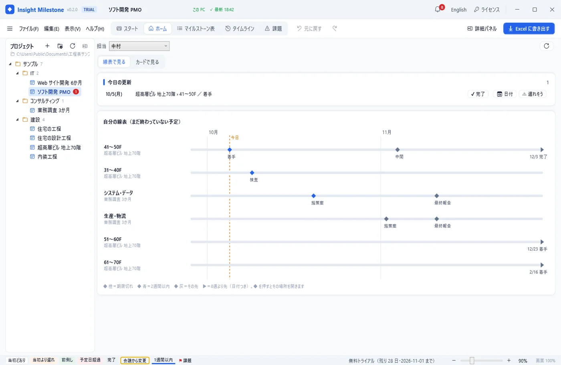
Task: Open the ライセンス key item
Action: click(487, 10)
